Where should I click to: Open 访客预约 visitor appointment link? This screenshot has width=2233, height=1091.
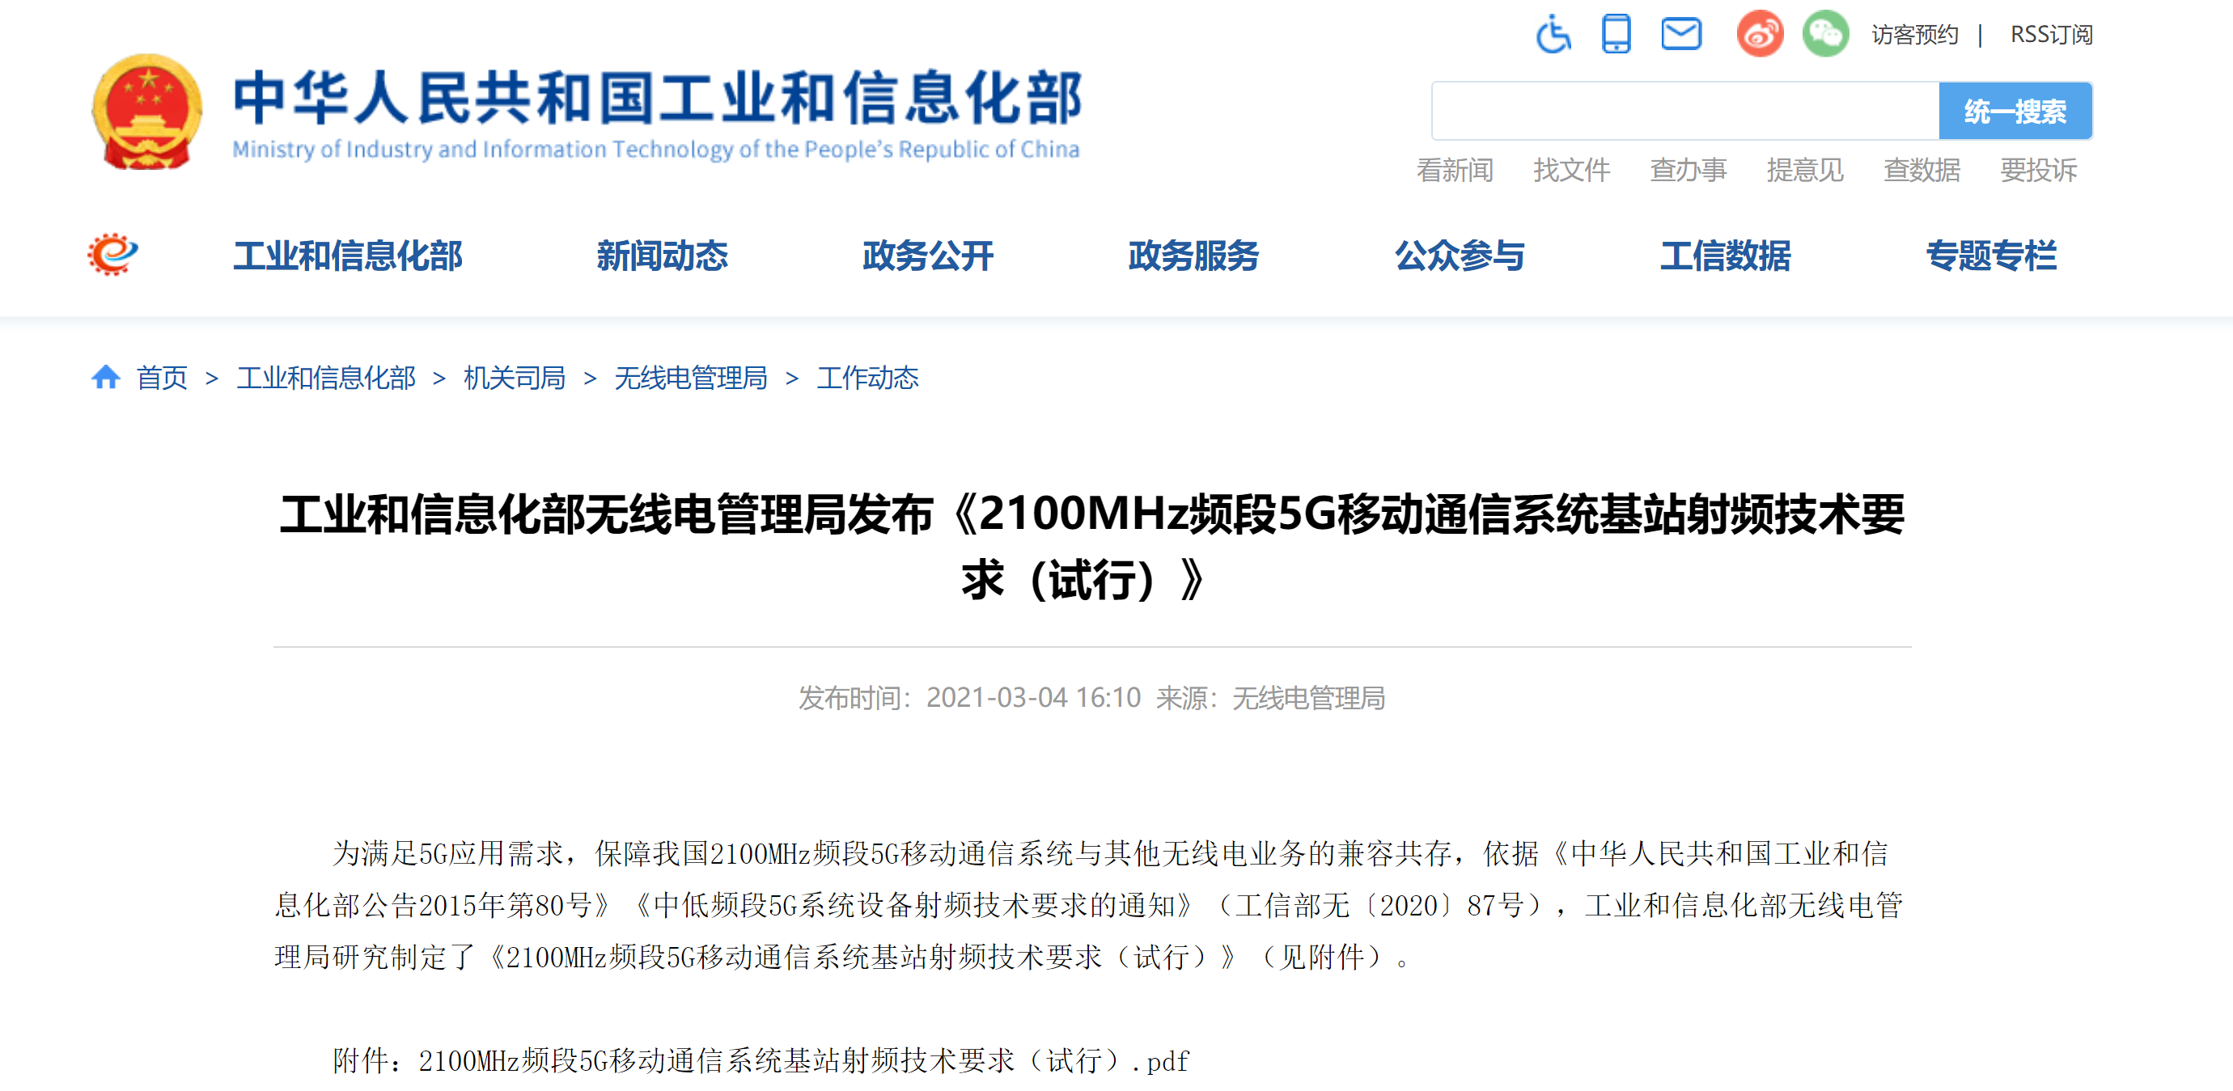tap(1915, 35)
